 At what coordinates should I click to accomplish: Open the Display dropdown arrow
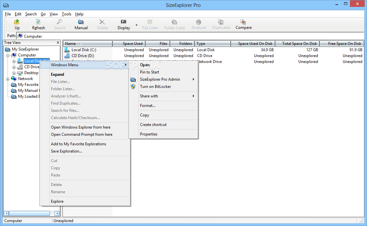tap(136, 25)
